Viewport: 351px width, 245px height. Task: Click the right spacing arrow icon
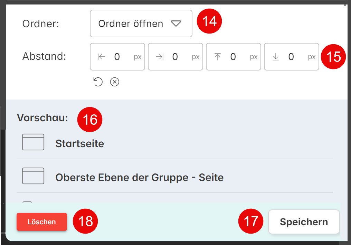point(160,57)
